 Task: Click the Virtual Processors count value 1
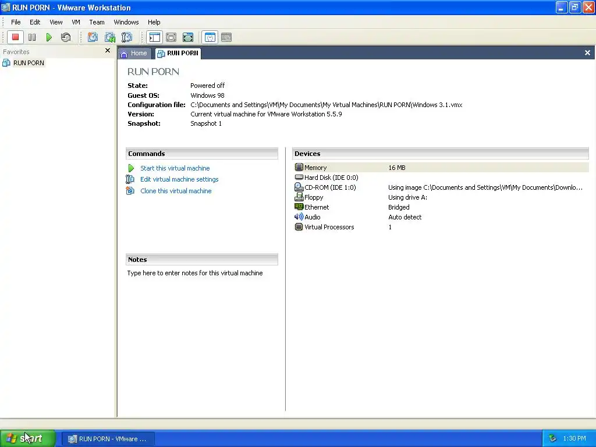390,227
